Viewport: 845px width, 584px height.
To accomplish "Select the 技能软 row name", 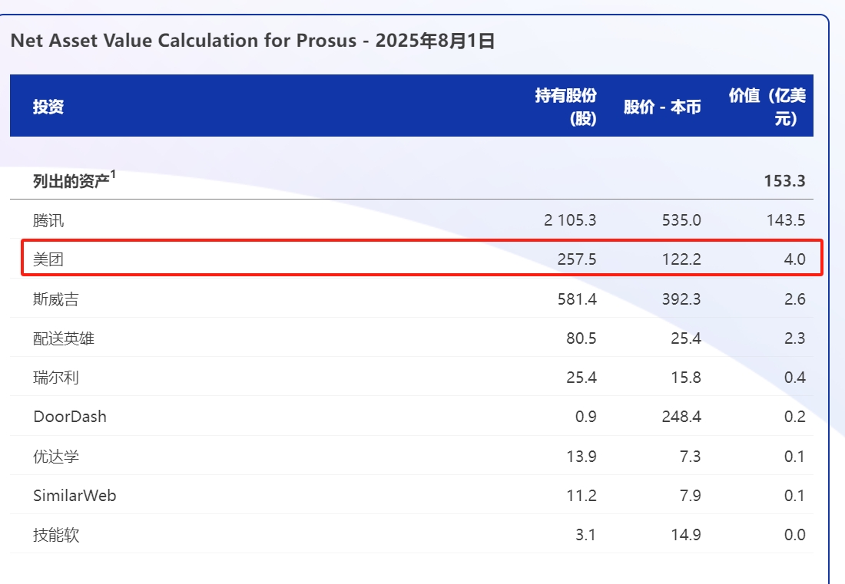I will (56, 535).
